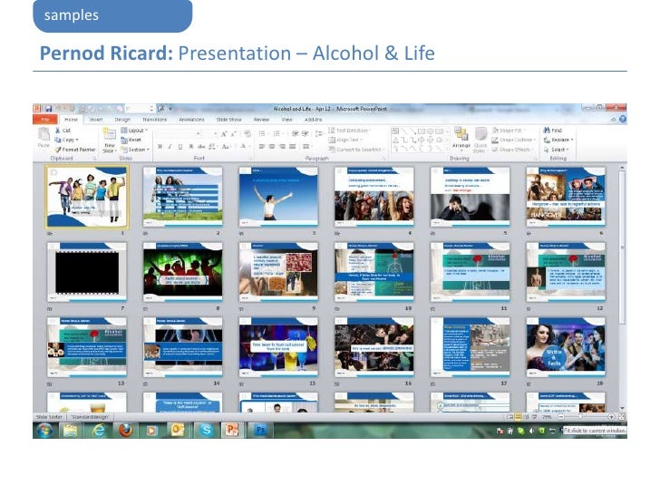Select slide 1 thumbnail with jumping people
The width and height of the screenshot is (660, 495).
(x=87, y=197)
